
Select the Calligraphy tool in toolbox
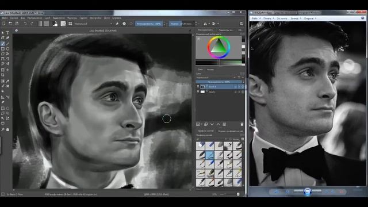tap(7, 38)
